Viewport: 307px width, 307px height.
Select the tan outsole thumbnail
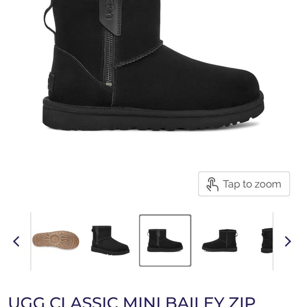(x=55, y=240)
